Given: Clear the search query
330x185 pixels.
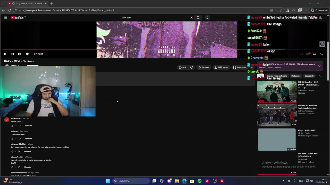Looking at the screenshot, I should click(192, 17).
